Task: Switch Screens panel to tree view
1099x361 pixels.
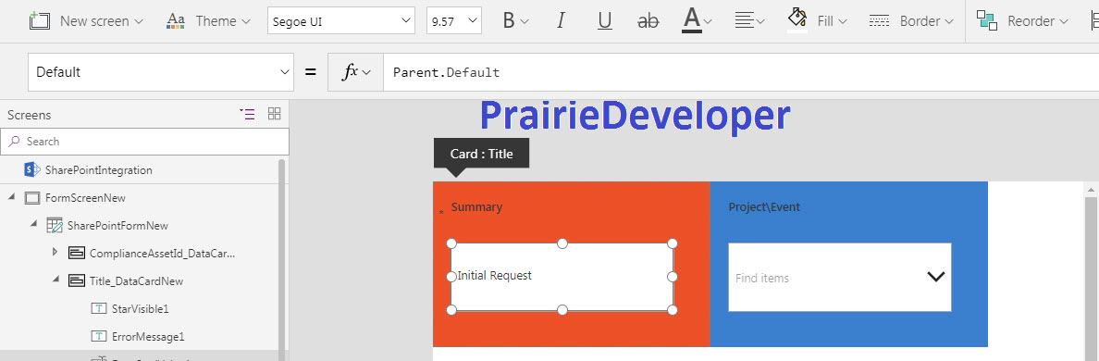Action: [247, 114]
